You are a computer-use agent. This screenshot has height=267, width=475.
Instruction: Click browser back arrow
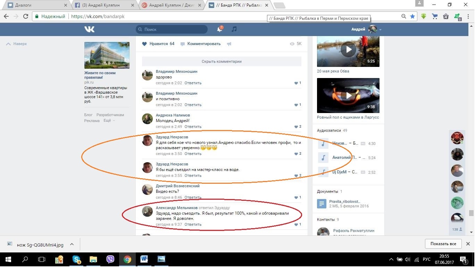pyautogui.click(x=6, y=16)
